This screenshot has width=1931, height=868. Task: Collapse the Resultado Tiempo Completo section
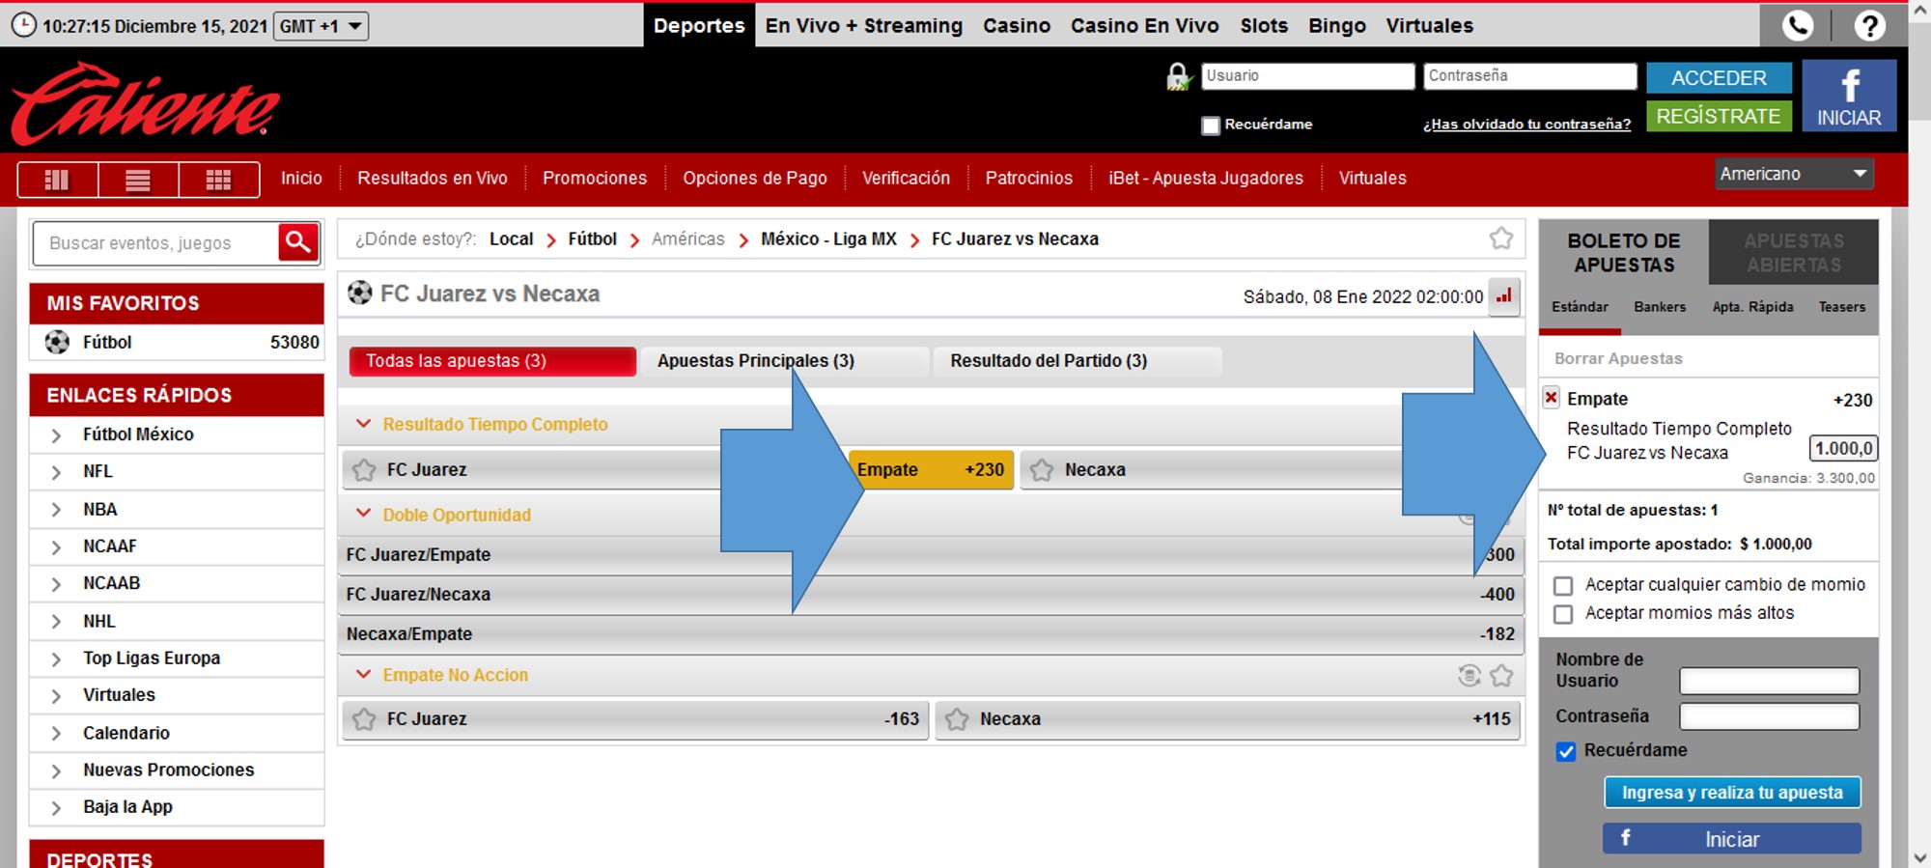point(363,424)
